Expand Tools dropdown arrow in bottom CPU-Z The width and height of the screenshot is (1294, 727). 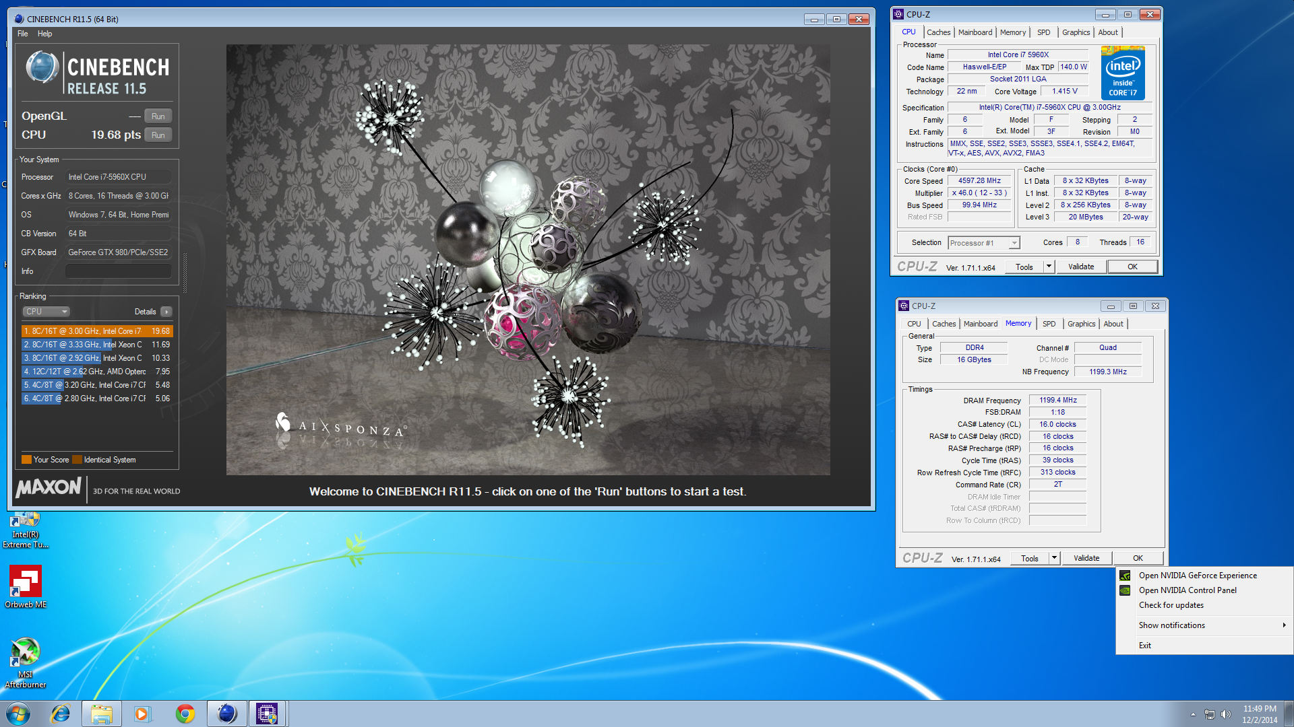click(1054, 559)
